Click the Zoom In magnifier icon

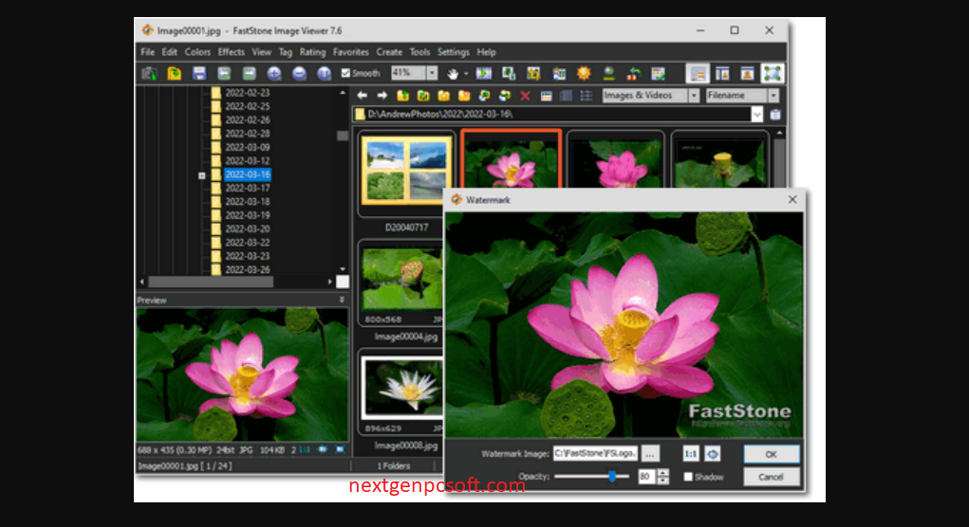coord(274,73)
